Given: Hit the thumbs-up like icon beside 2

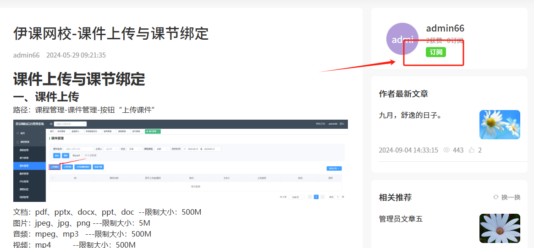Looking at the screenshot, I should [472, 150].
